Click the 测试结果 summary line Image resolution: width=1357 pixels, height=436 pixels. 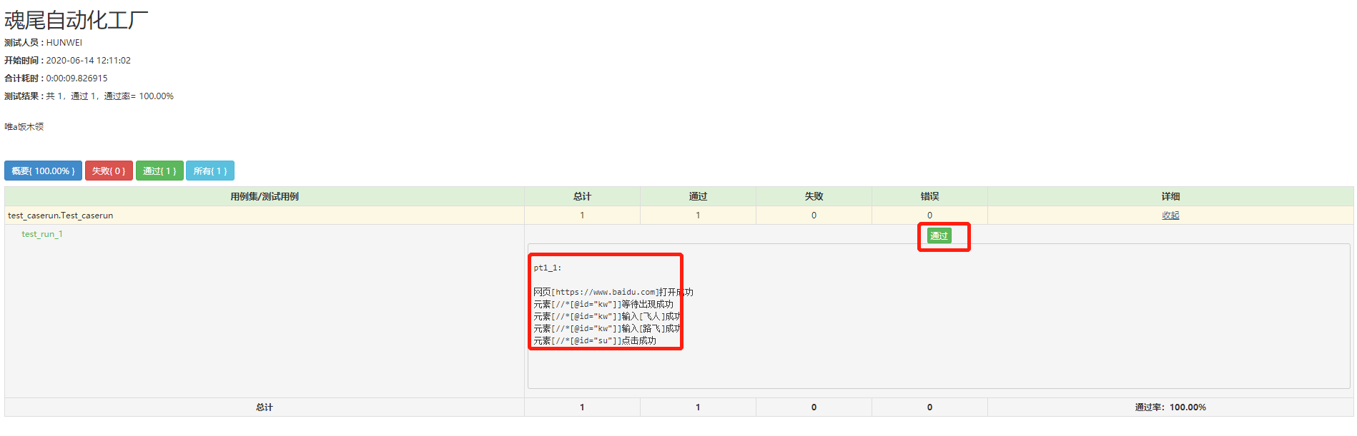tap(89, 96)
